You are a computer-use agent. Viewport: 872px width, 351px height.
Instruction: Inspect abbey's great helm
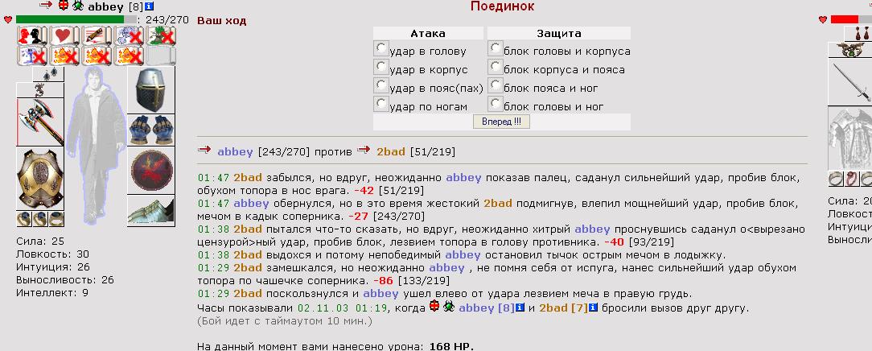(x=151, y=90)
